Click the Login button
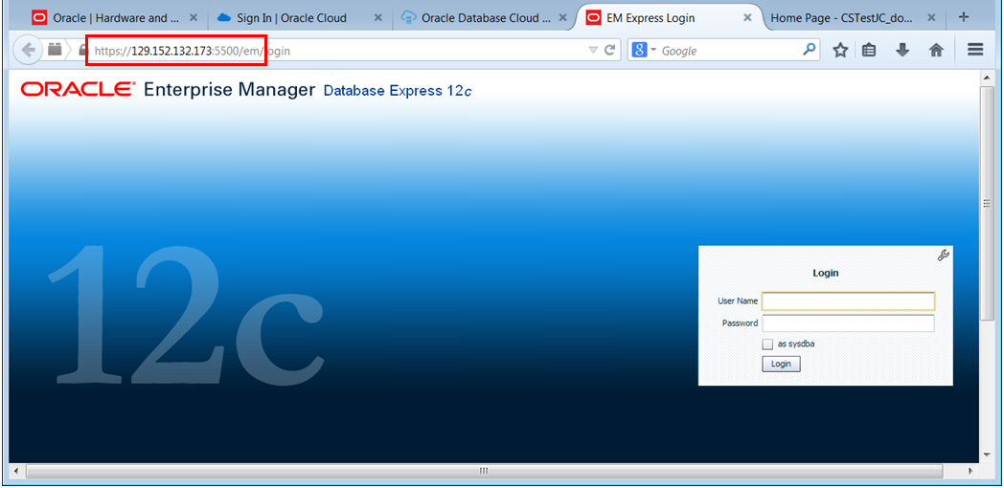The width and height of the screenshot is (1004, 488). (781, 364)
